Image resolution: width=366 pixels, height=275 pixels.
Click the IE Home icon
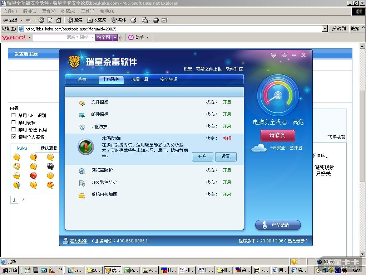tap(59, 20)
